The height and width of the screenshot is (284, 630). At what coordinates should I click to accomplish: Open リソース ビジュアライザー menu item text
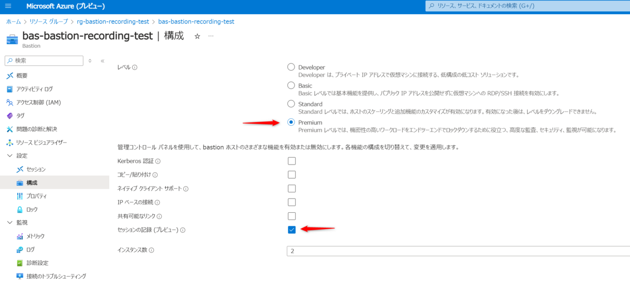(41, 143)
